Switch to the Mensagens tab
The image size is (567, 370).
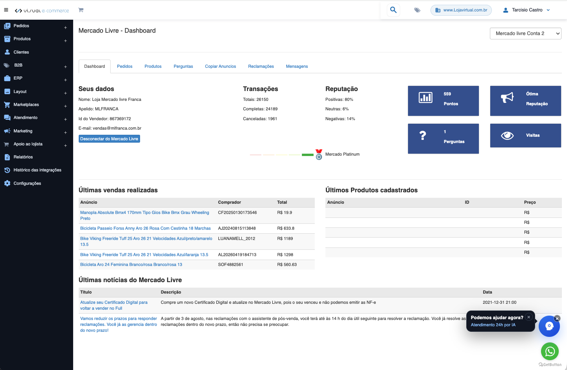[297, 66]
